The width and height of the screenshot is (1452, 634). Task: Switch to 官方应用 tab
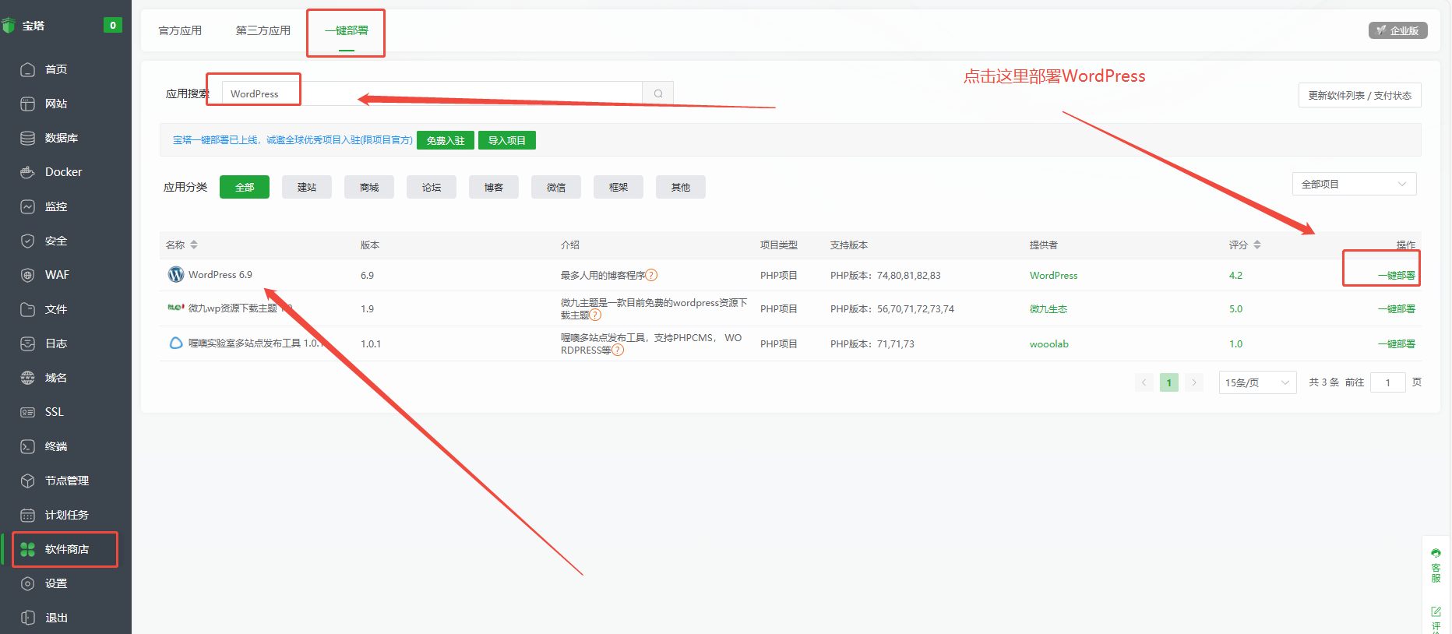pos(180,30)
